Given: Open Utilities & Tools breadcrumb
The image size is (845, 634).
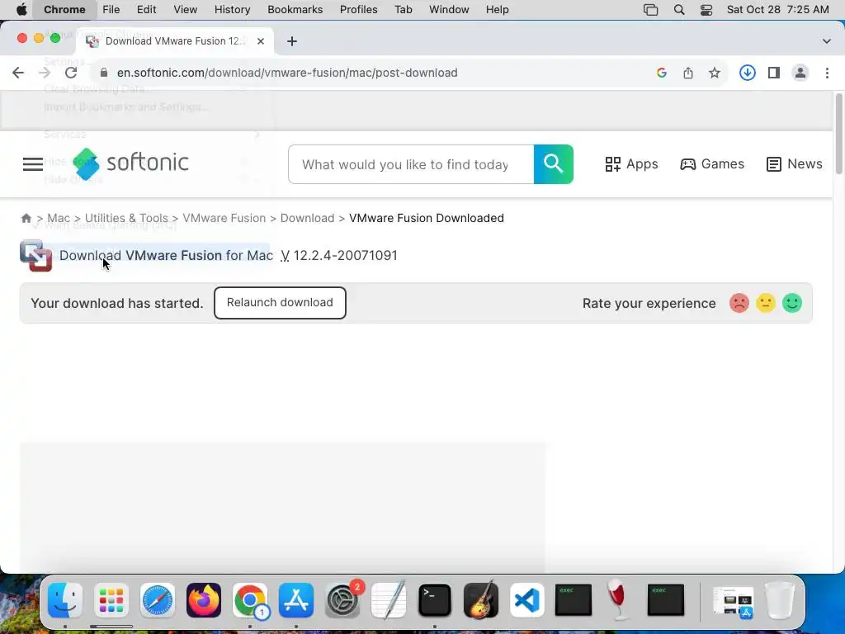Looking at the screenshot, I should coord(126,218).
